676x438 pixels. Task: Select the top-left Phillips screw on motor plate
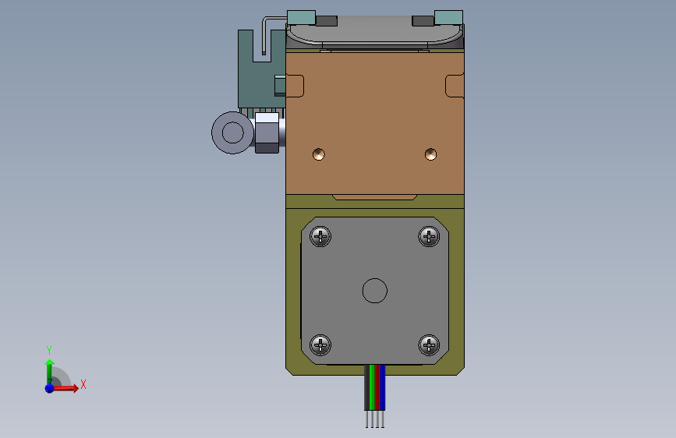(320, 236)
